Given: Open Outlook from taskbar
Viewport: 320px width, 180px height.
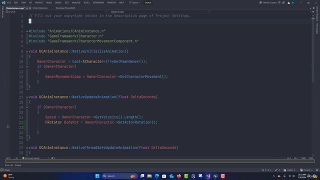Looking at the screenshot, I should [171, 176].
